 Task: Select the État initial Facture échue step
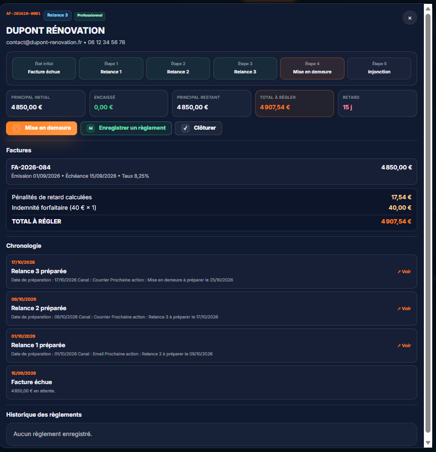tap(44, 68)
